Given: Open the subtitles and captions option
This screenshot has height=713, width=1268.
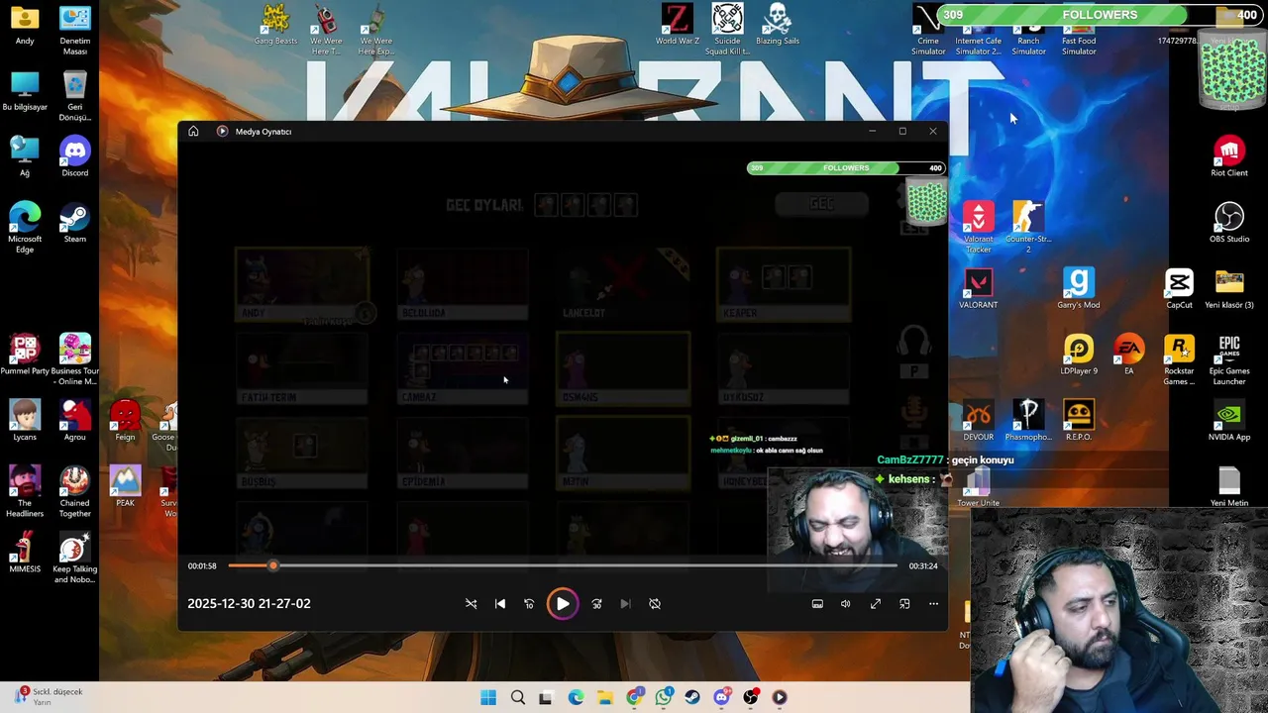Looking at the screenshot, I should coord(817,604).
